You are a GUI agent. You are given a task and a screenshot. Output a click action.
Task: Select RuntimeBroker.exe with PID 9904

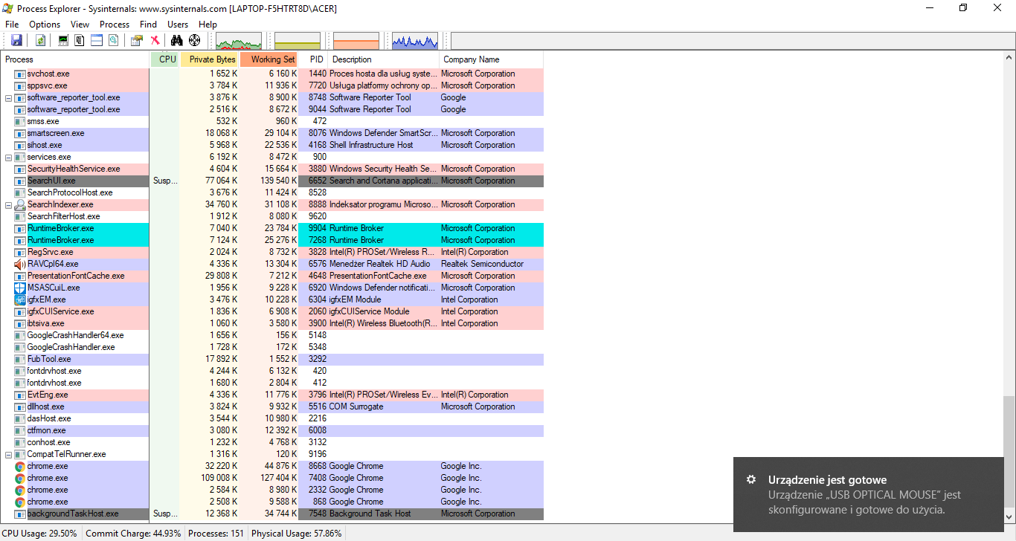272,228
